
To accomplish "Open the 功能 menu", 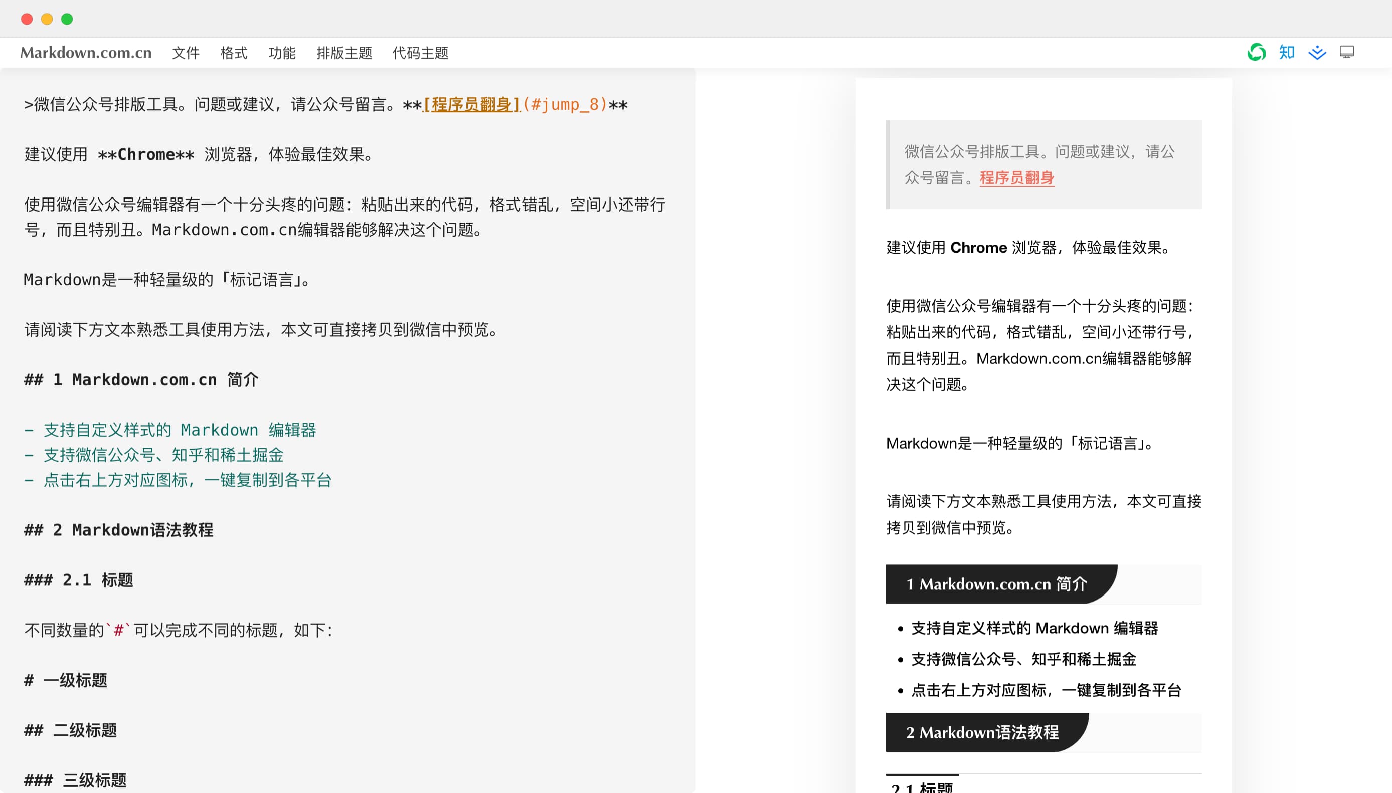I will pos(282,53).
